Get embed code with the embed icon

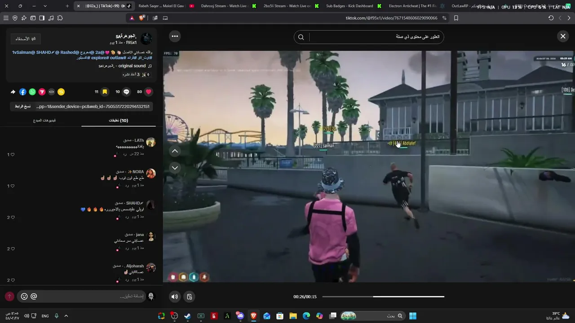coord(52,92)
